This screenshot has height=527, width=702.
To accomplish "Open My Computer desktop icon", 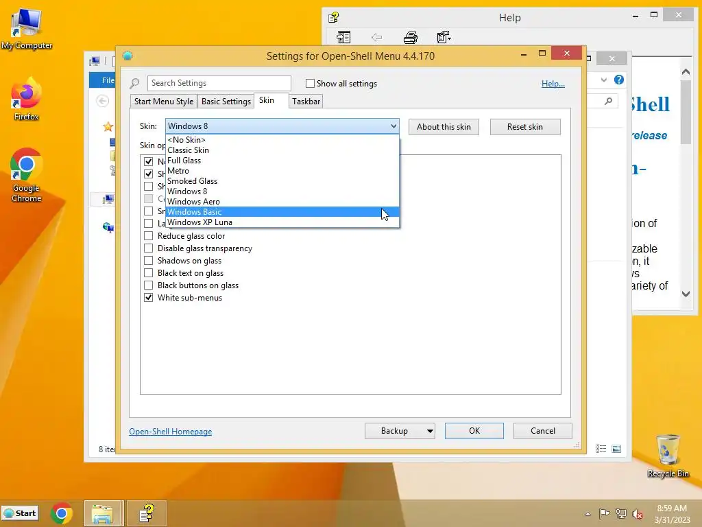I will [x=27, y=29].
